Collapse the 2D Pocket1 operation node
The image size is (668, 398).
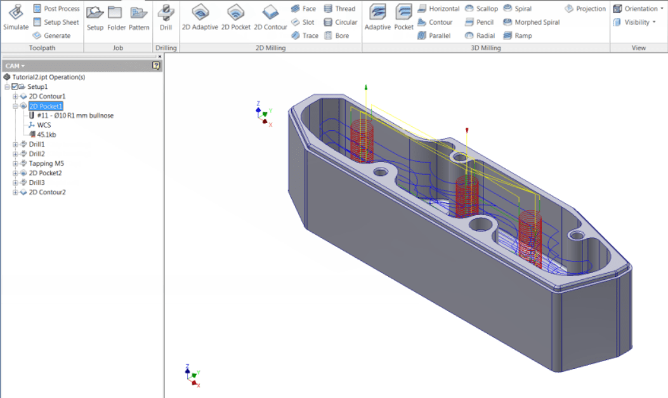coord(15,105)
